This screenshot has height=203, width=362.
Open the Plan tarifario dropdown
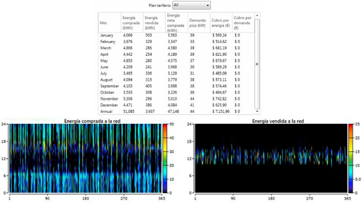coord(192,5)
